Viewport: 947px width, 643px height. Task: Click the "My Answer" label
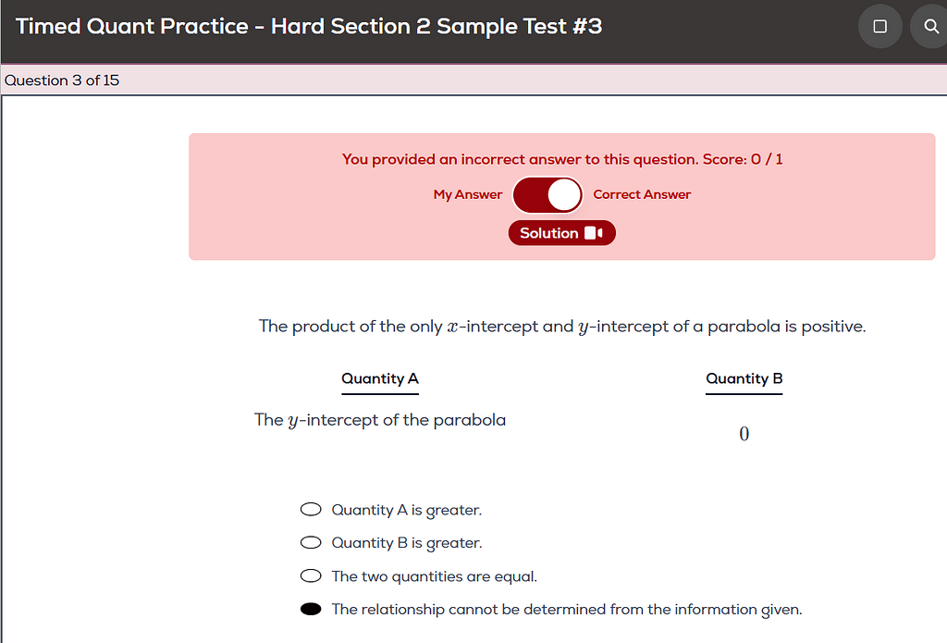467,194
